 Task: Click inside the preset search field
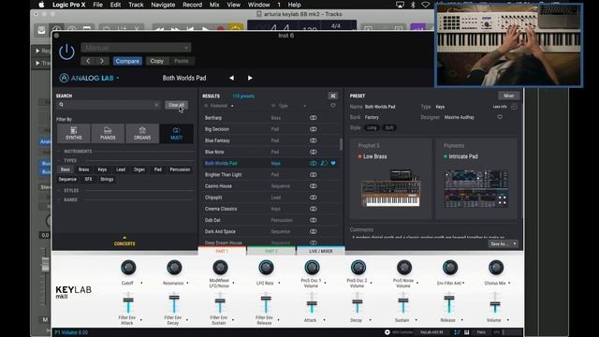109,105
